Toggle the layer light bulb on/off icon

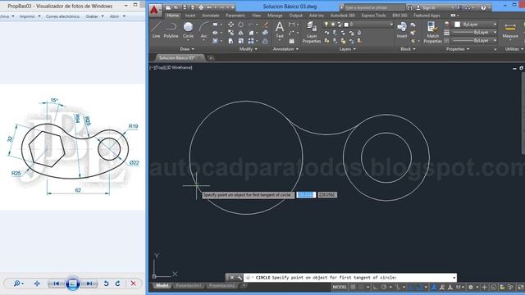click(x=326, y=24)
